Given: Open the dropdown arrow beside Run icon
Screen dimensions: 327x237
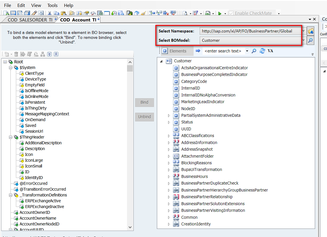Looking at the screenshot, I should click(225, 14).
